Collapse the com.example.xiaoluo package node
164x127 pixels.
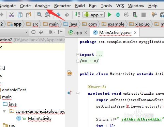4,111
